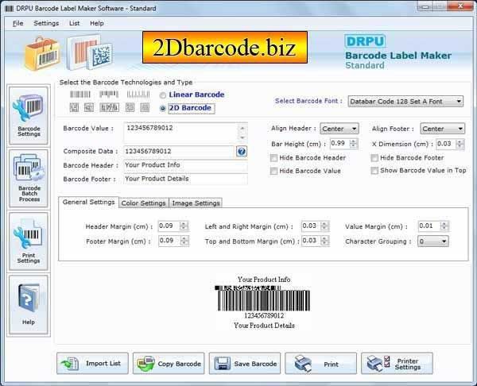477x386 pixels.
Task: Open Printer Settings at the bottom
Action: pyautogui.click(x=397, y=363)
